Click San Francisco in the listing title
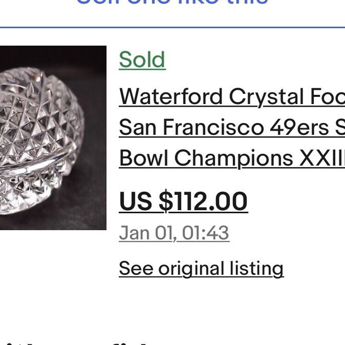Viewport: 345px width, 345px height. (x=191, y=128)
